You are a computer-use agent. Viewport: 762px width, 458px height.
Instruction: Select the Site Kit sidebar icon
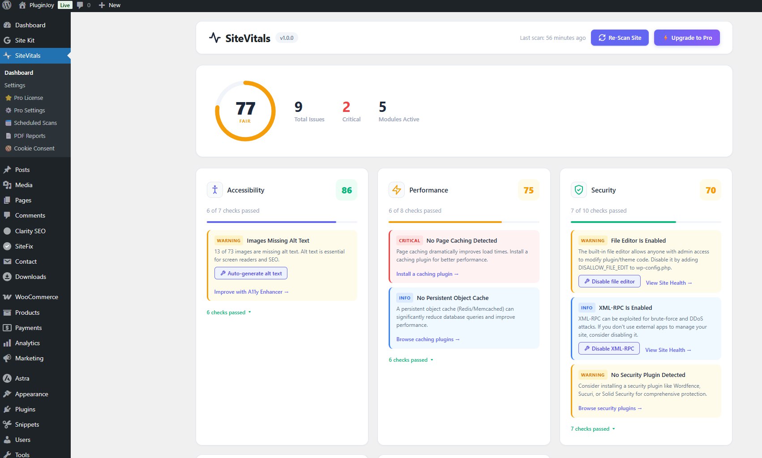(7, 40)
